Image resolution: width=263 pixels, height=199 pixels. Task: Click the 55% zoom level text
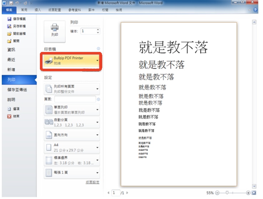tap(210, 193)
